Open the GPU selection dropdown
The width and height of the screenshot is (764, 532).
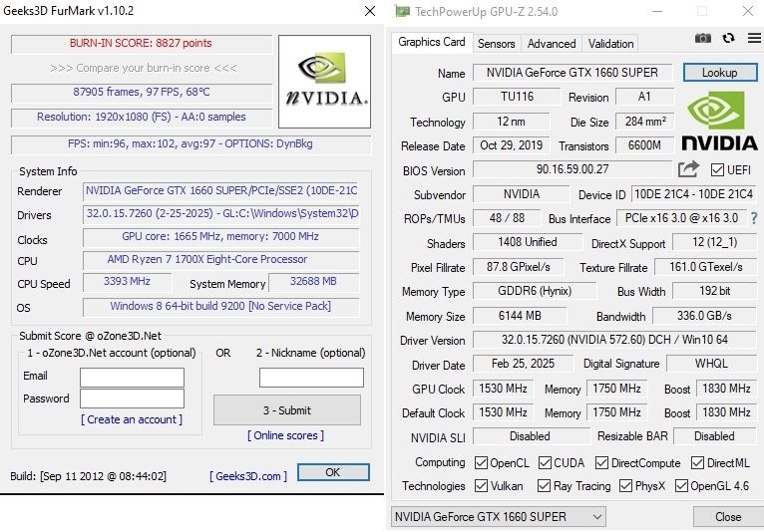[499, 516]
